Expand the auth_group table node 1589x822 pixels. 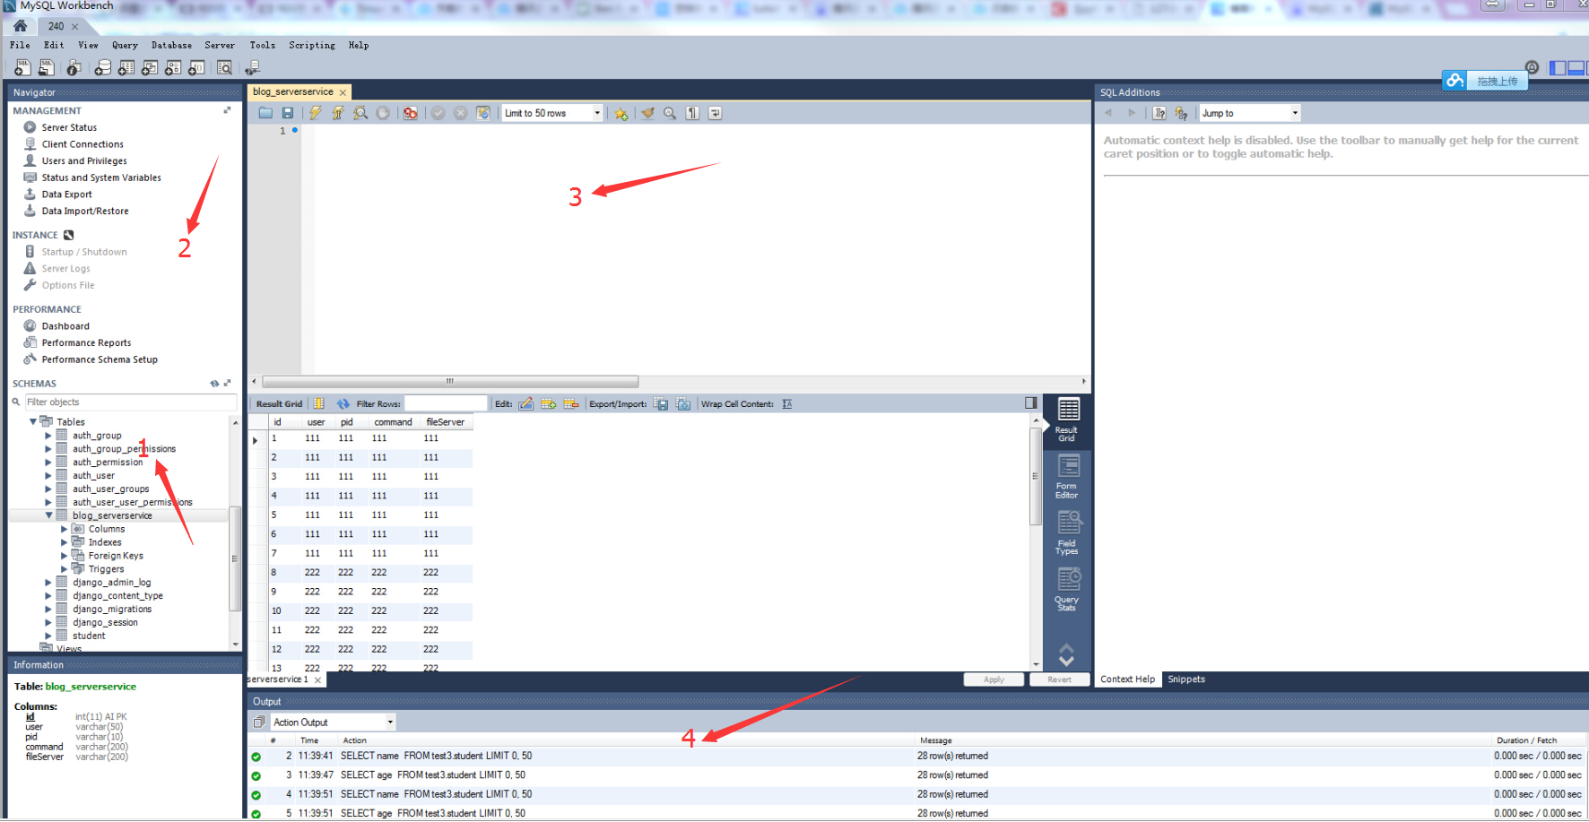click(48, 436)
